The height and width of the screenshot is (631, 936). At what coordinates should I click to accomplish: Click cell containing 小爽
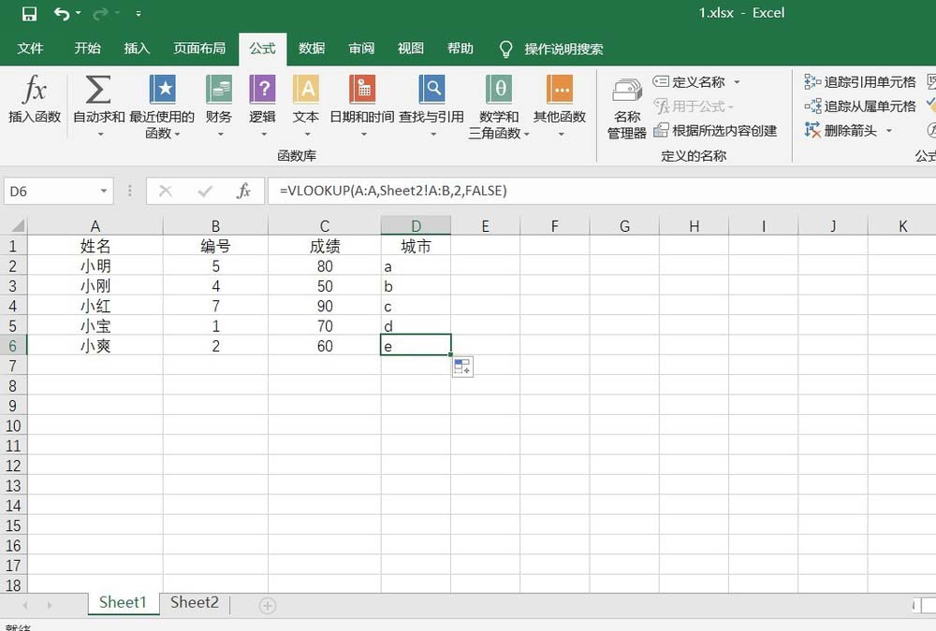(x=95, y=346)
